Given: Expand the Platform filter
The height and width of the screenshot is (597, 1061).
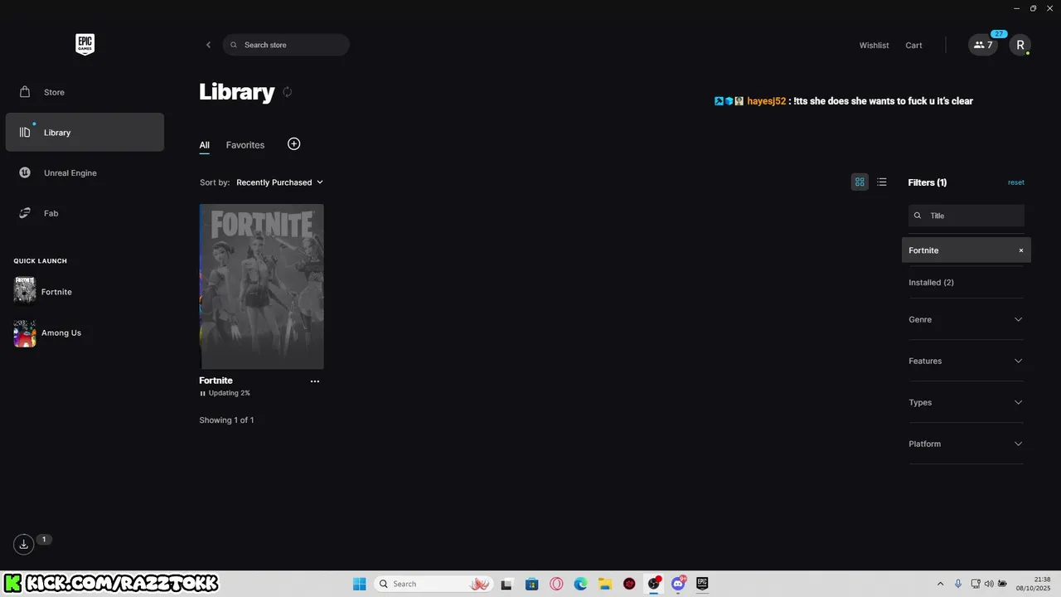Looking at the screenshot, I should pyautogui.click(x=967, y=444).
